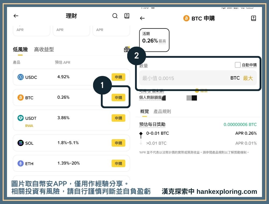Click the 0-0.01 BTC tier marker

click(141, 133)
